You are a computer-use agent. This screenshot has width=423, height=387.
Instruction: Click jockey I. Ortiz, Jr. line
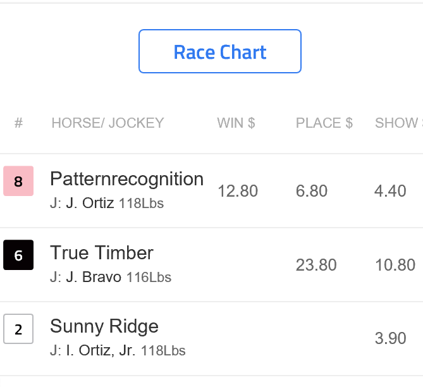pos(118,350)
